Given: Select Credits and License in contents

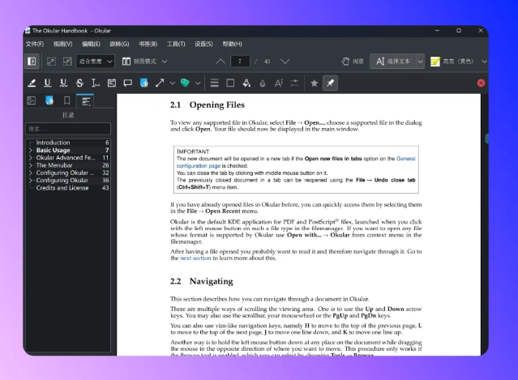Looking at the screenshot, I should (62, 188).
